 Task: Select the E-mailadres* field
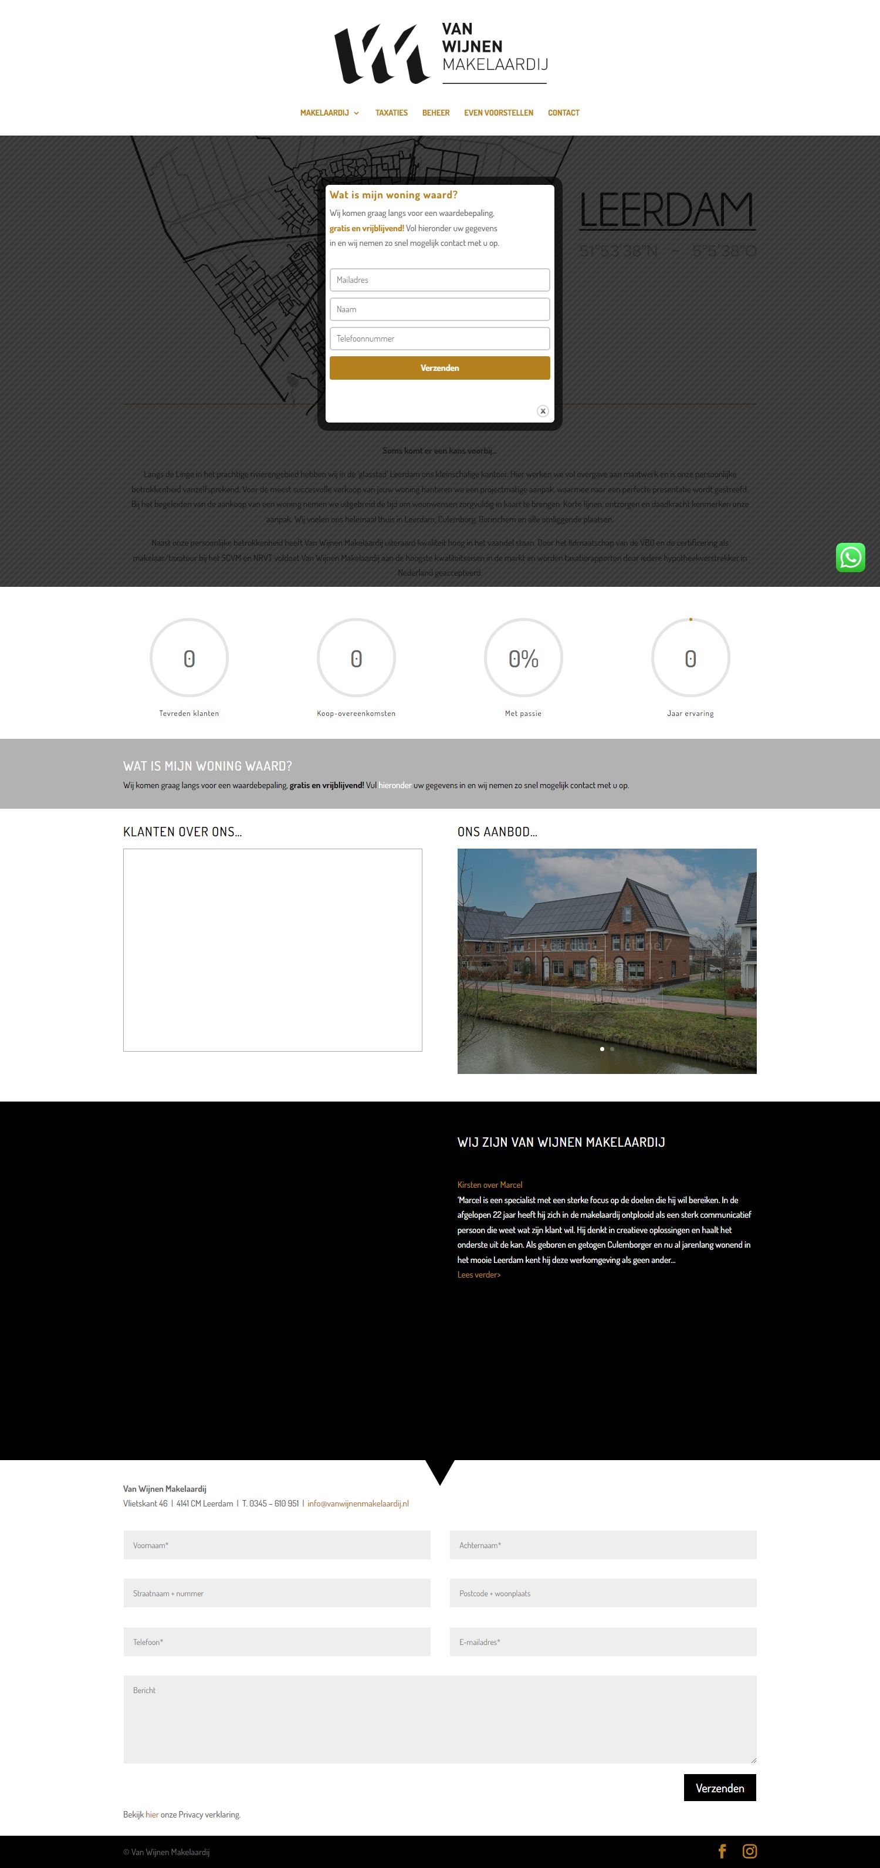(603, 1641)
